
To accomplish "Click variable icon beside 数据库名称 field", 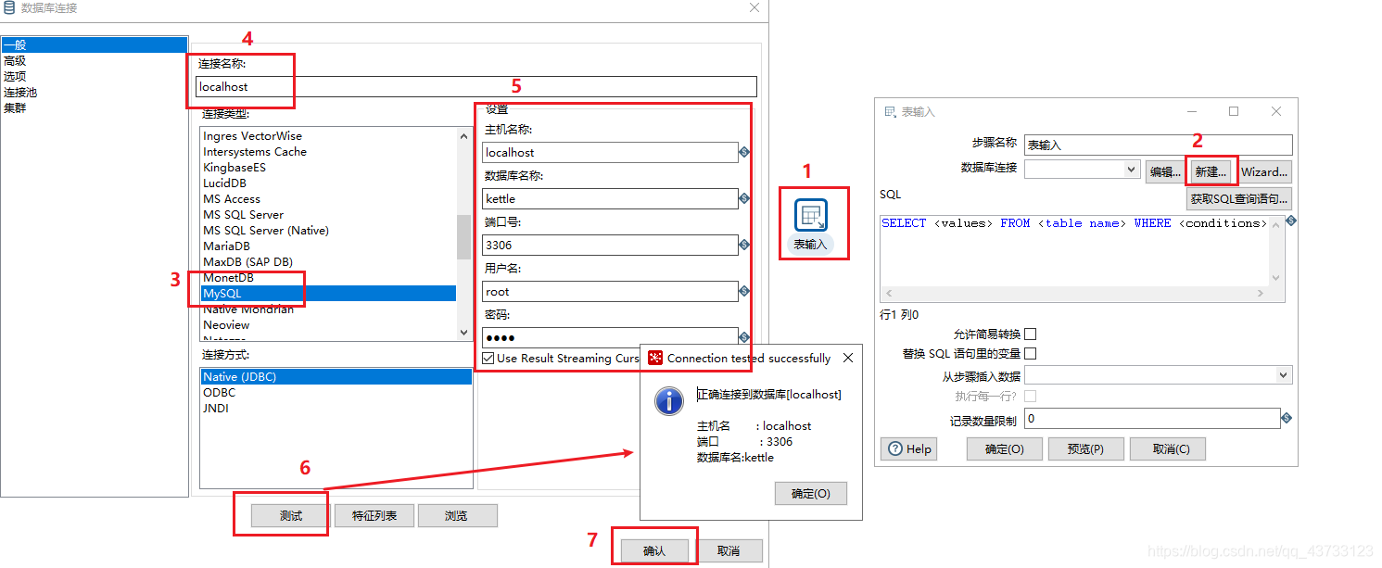I will click(744, 198).
